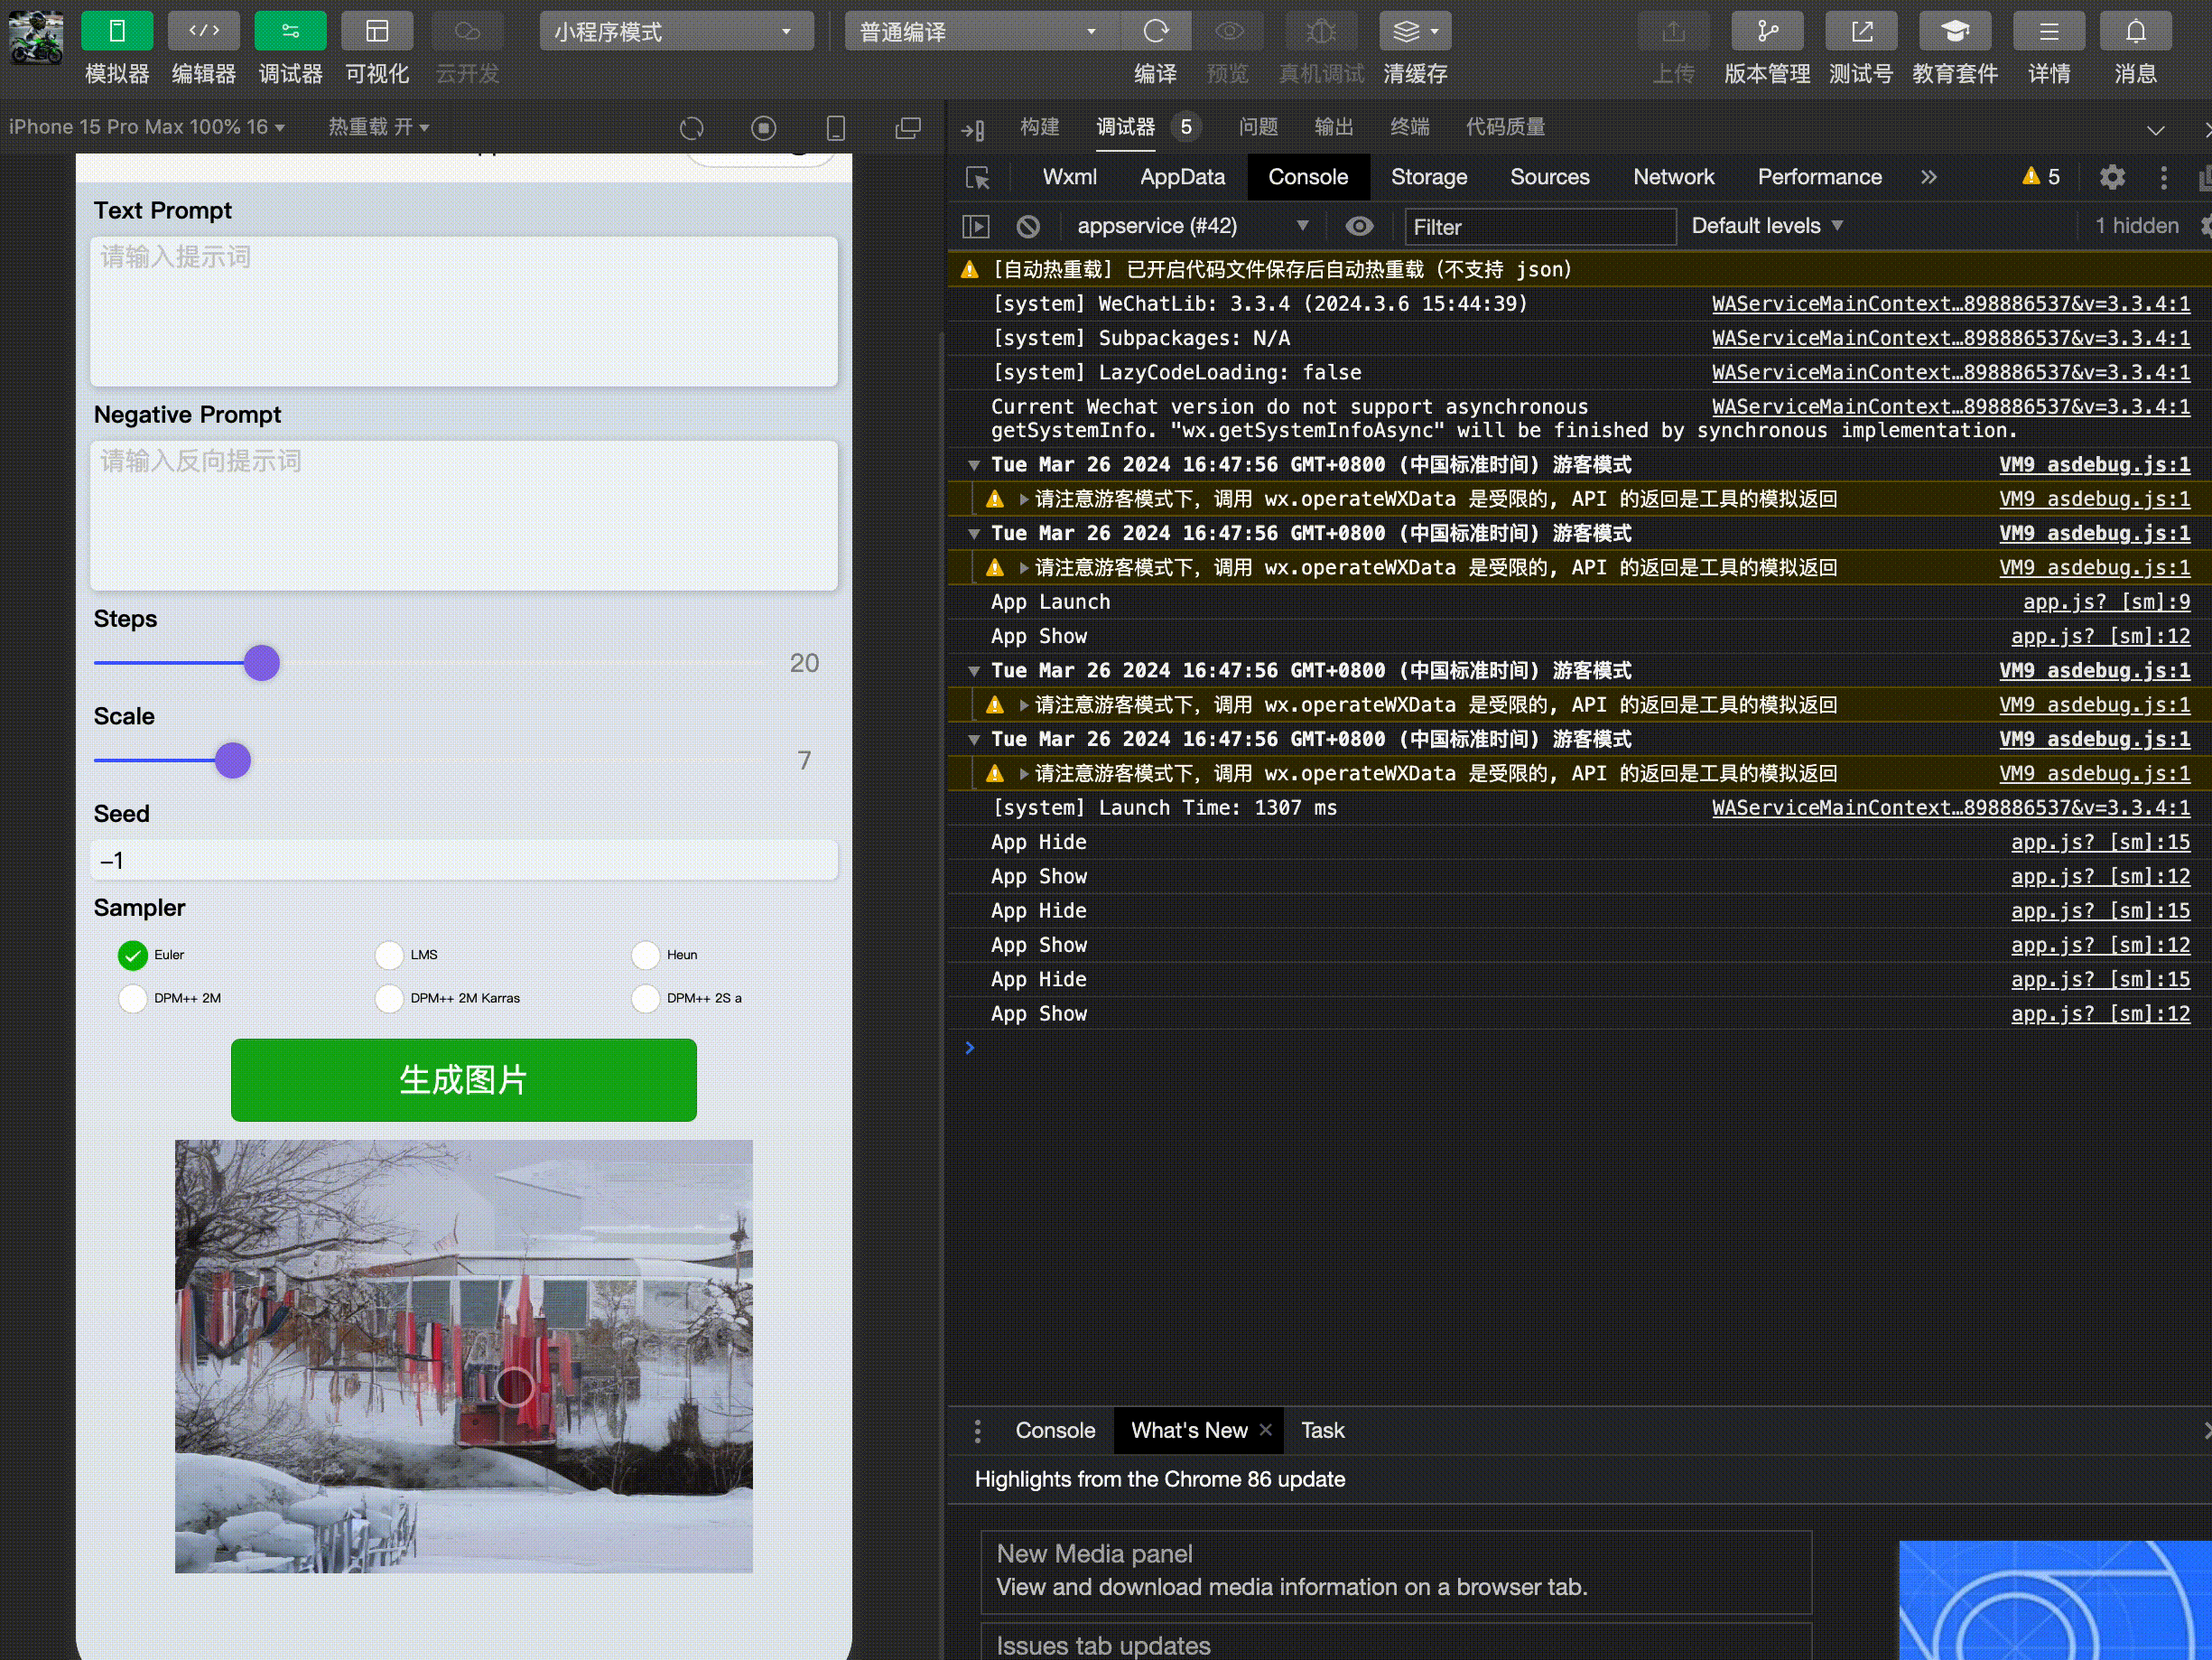The image size is (2212, 1660).
Task: Open the Default levels dropdown
Action: [x=1767, y=226]
